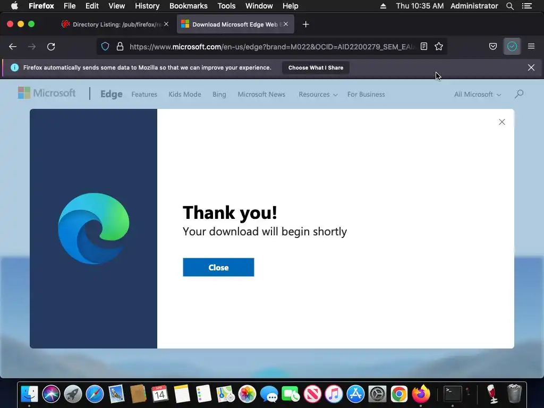
Task: Expand the Resources dropdown
Action: tap(318, 95)
